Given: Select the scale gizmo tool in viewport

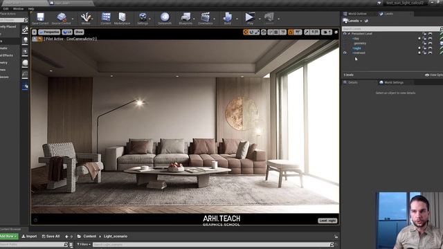Looking at the screenshot, I should tap(257, 33).
